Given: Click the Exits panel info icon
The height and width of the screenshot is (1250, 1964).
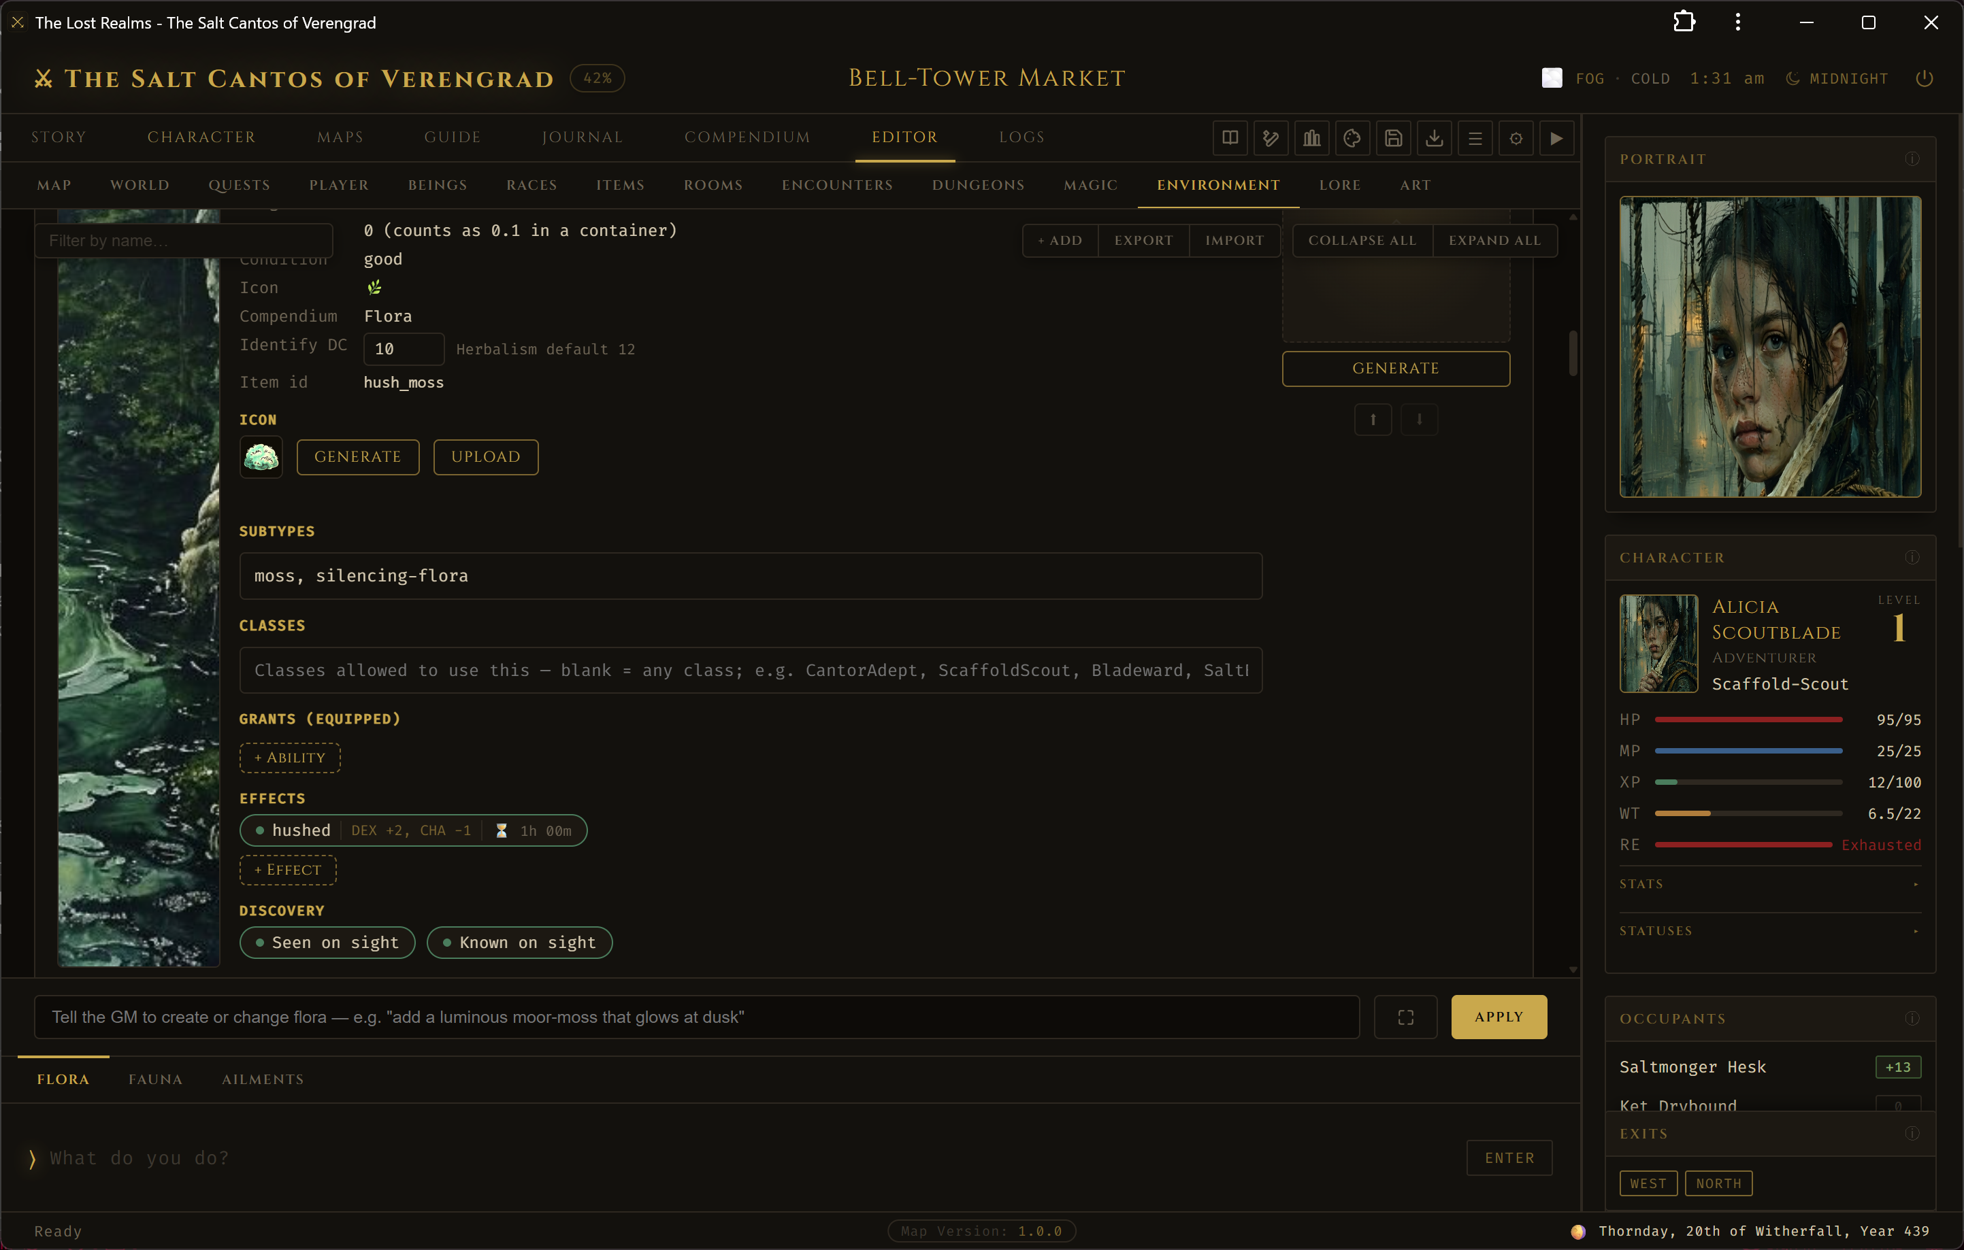Looking at the screenshot, I should (1912, 1134).
